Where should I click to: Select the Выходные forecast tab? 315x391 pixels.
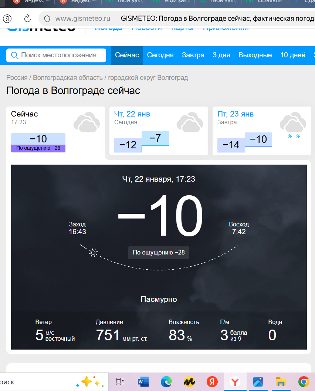click(255, 55)
